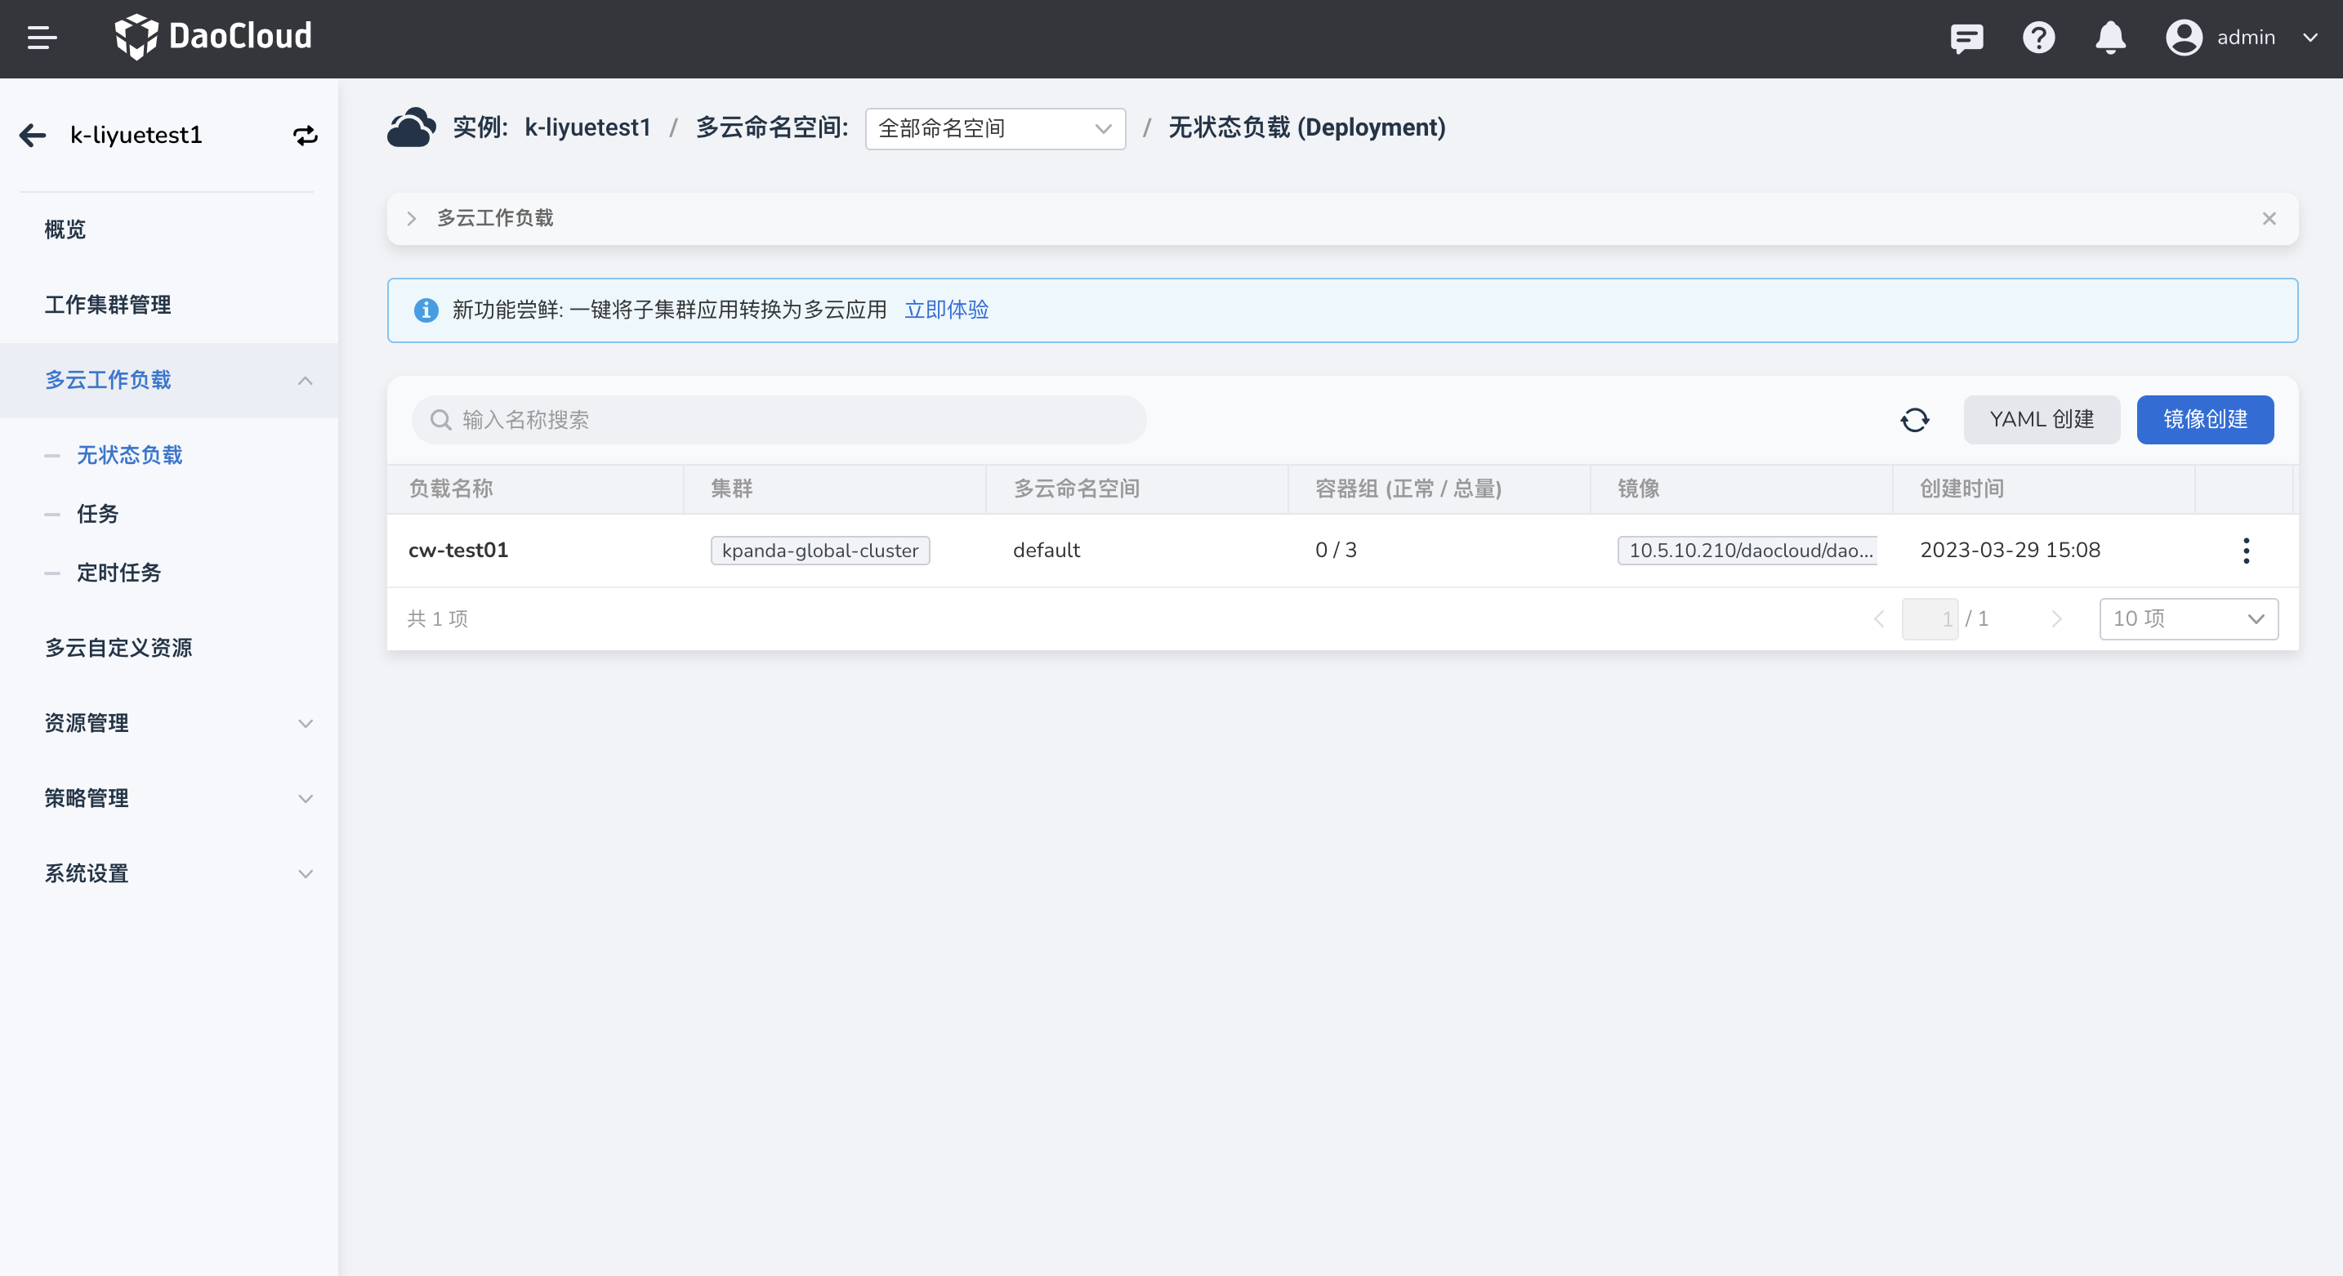Expand the 资源管理 sidebar section
This screenshot has width=2343, height=1276.
pyautogui.click(x=169, y=723)
